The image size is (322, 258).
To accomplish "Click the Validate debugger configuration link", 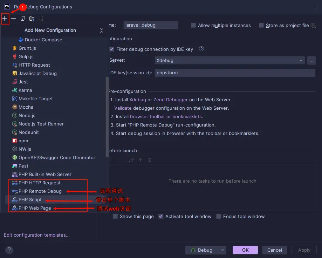I will point(123,108).
